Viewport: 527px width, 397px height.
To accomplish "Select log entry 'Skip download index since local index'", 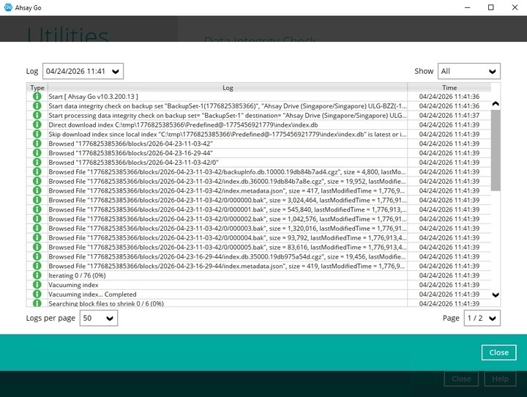I will click(228, 134).
